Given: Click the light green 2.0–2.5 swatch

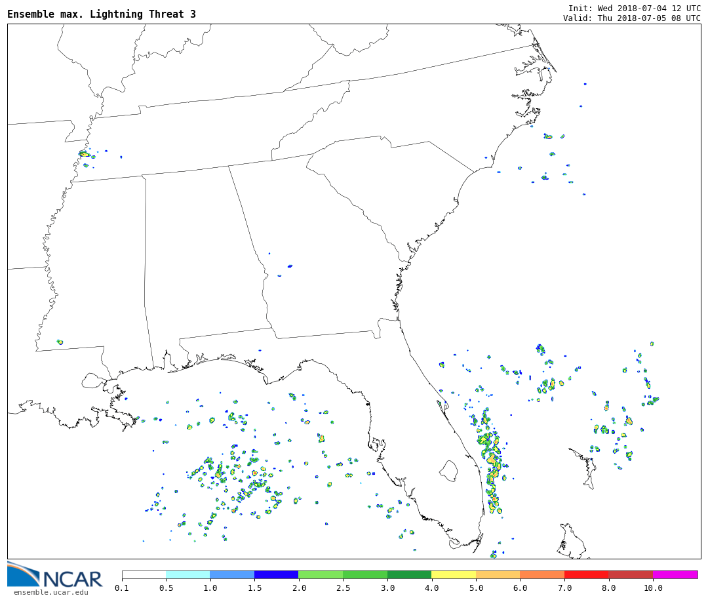Looking at the screenshot, I should pyautogui.click(x=321, y=574).
